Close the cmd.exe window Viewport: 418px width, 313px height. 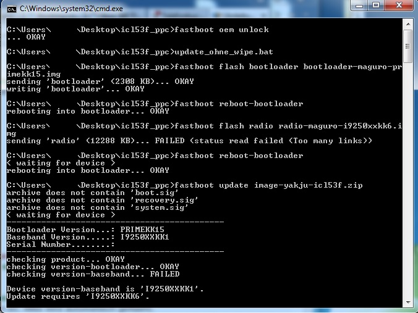[399, 6]
